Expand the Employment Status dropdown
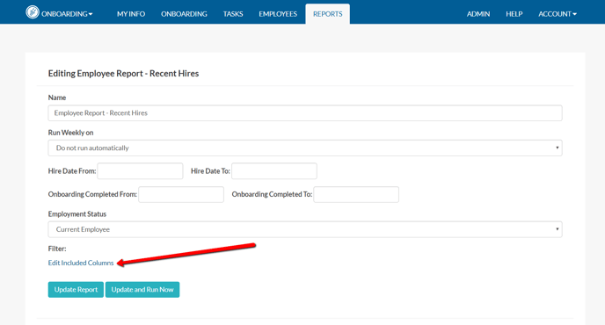Viewport: 605px width, 325px height. coord(305,229)
